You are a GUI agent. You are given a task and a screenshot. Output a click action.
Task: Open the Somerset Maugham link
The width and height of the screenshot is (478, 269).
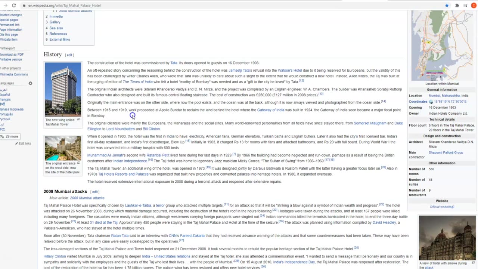(370, 123)
